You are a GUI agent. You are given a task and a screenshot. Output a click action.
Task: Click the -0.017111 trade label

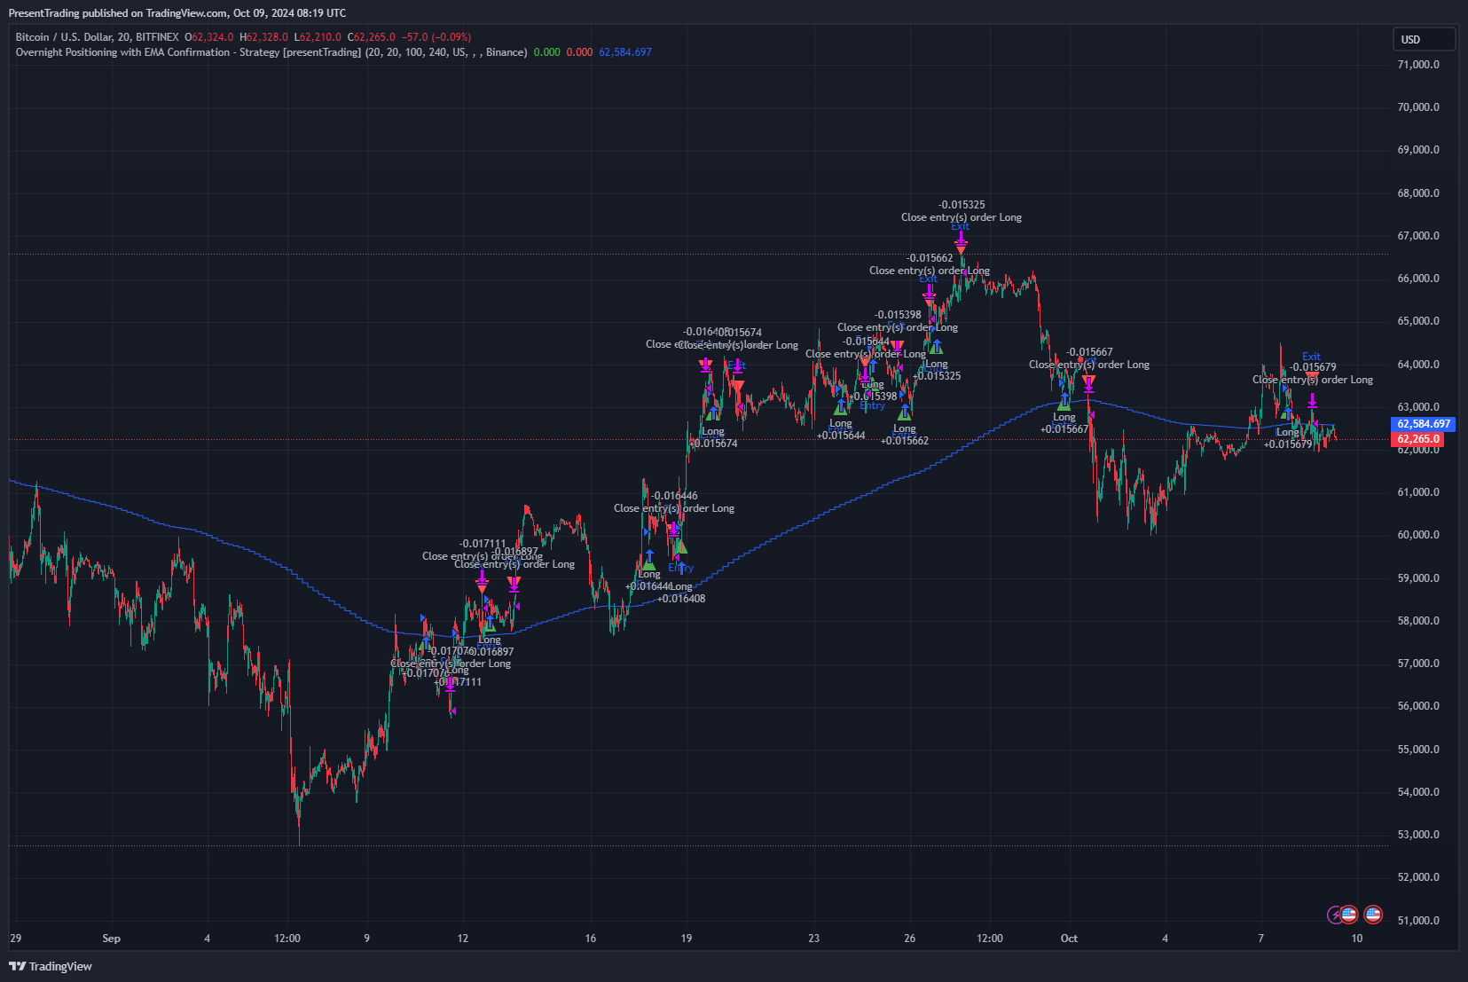(x=483, y=544)
